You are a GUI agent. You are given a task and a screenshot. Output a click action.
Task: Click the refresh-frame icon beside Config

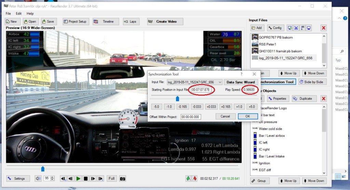(x=290, y=28)
